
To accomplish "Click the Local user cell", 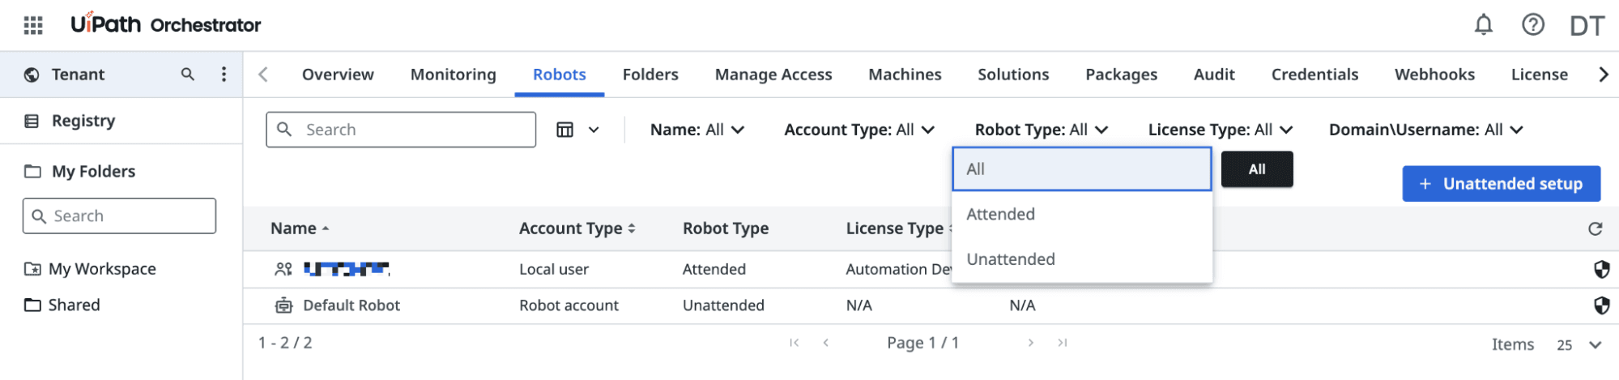I will tap(554, 269).
